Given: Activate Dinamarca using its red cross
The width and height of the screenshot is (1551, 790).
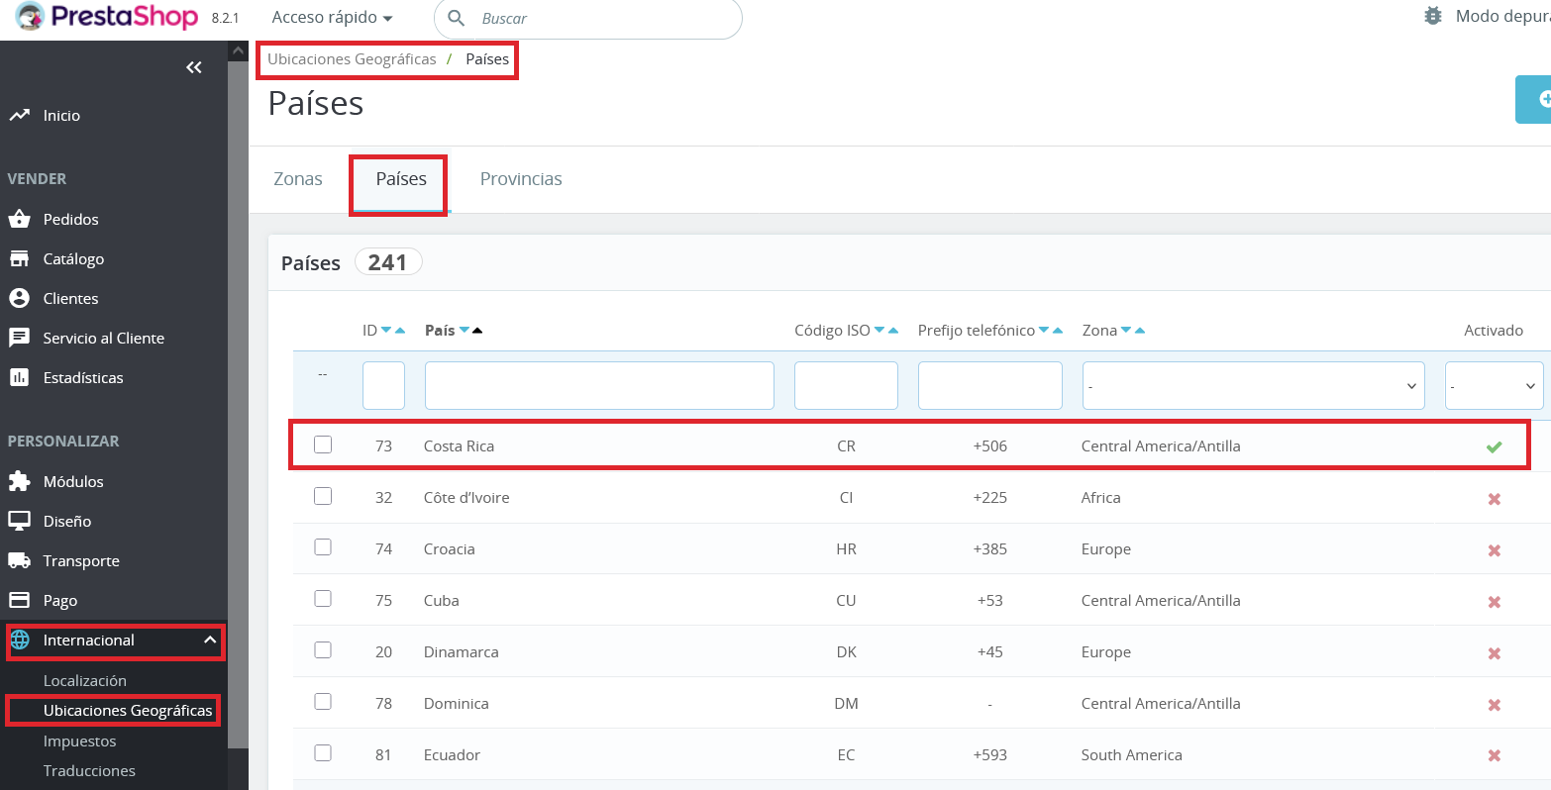Looking at the screenshot, I should pos(1495,653).
